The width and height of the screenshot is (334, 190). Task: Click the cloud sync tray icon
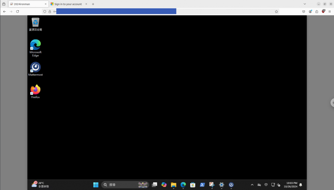point(259,185)
